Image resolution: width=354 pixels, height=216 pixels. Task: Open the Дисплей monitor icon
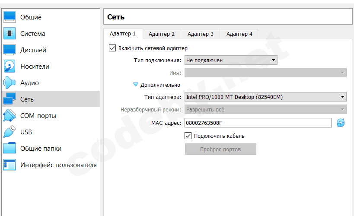click(x=10, y=50)
